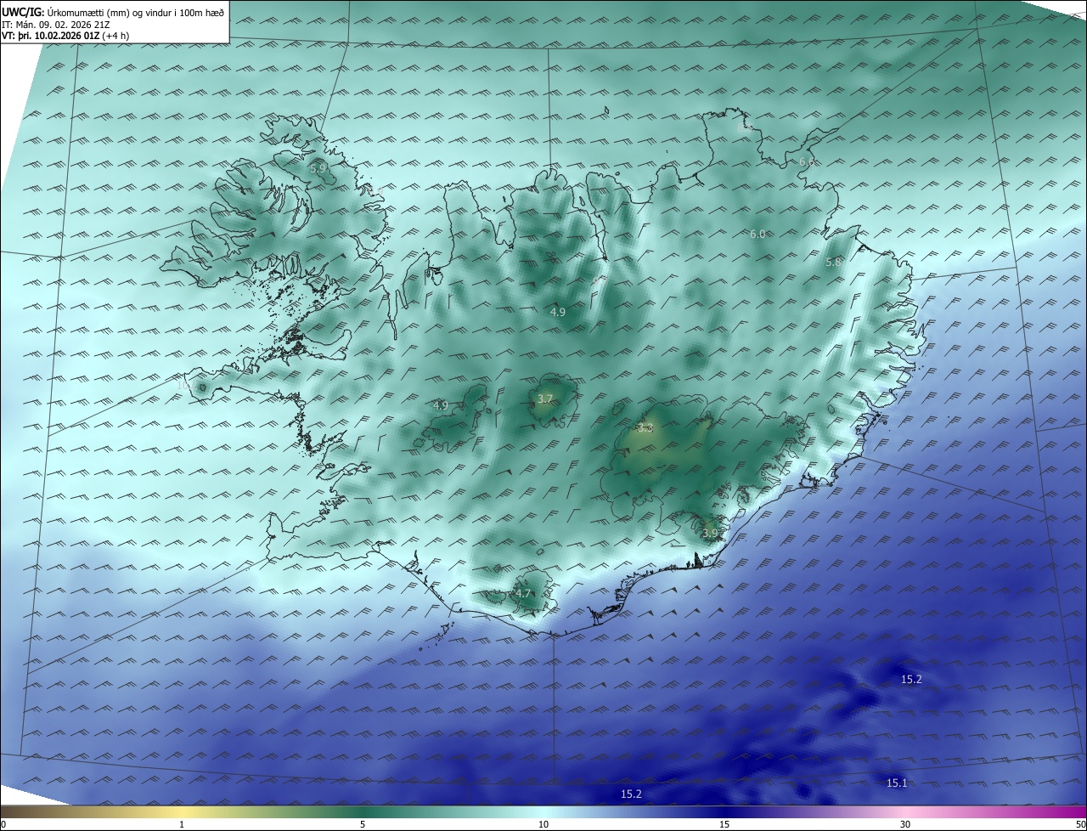This screenshot has height=831, width=1087.
Task: Click the 5.9 value label on the map
Action: pyautogui.click(x=318, y=168)
